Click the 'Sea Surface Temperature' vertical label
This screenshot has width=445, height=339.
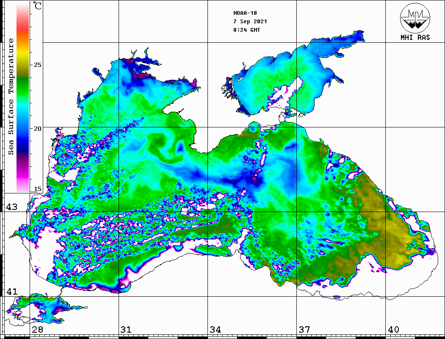tap(11, 96)
